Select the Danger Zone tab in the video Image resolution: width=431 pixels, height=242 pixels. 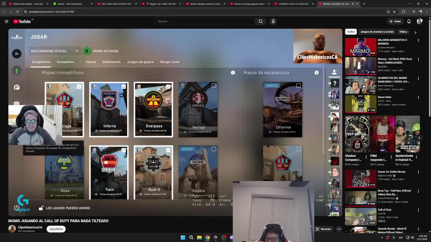[x=170, y=62]
